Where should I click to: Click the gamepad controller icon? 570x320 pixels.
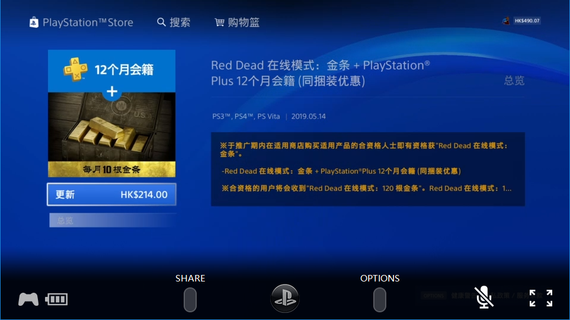point(28,299)
